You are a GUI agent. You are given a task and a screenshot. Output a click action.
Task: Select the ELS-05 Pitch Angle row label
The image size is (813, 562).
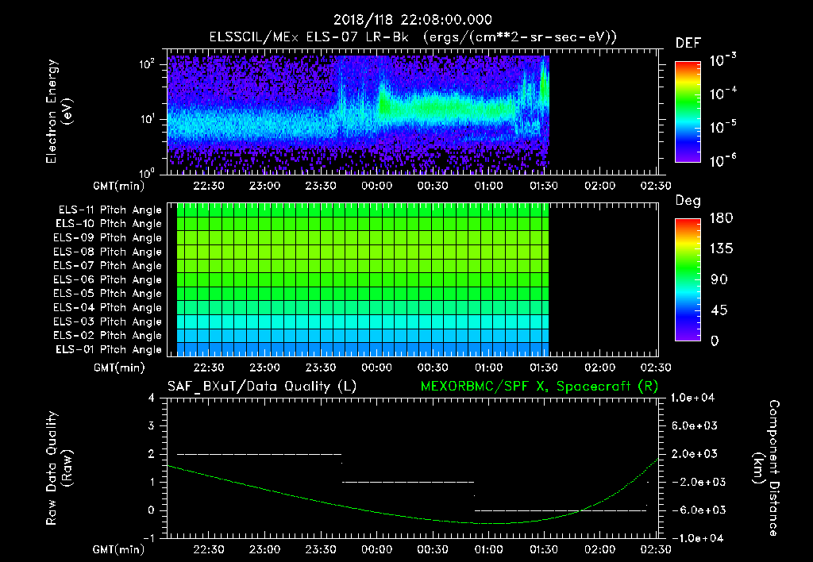[108, 294]
